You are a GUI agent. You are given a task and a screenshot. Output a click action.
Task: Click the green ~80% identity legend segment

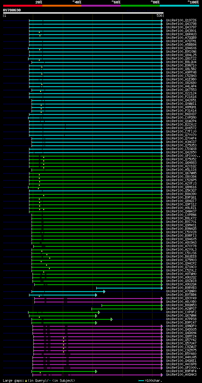point(140,6)
